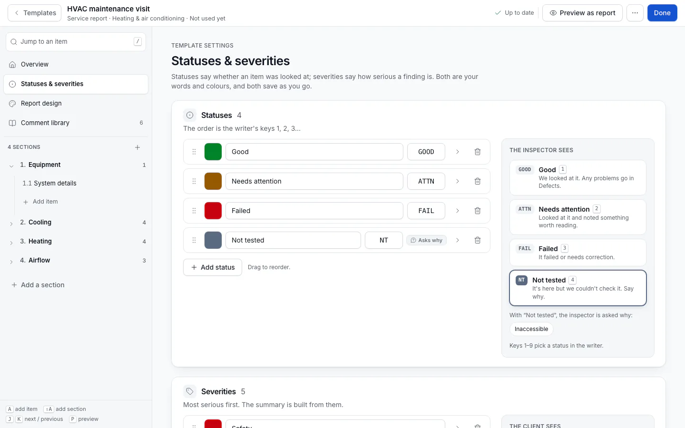Open the Comment library
The width and height of the screenshot is (685, 428).
[76, 123]
